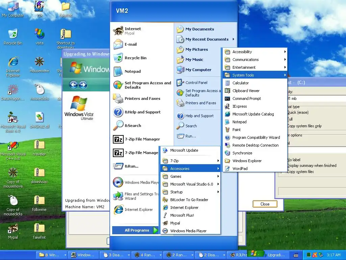Select the traveler zip folder on desktop
This screenshot has width=346, height=260.
tap(39, 148)
